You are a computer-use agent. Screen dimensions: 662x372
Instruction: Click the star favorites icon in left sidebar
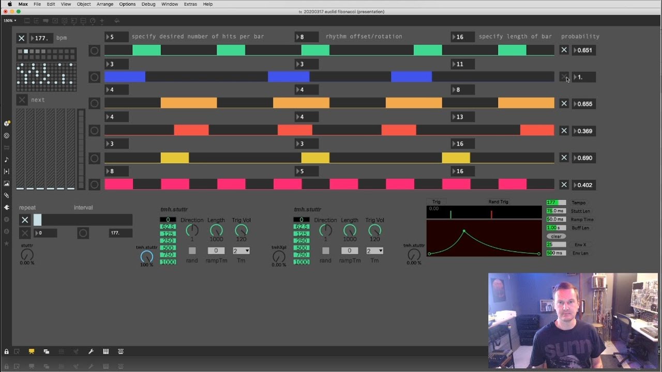[7, 243]
